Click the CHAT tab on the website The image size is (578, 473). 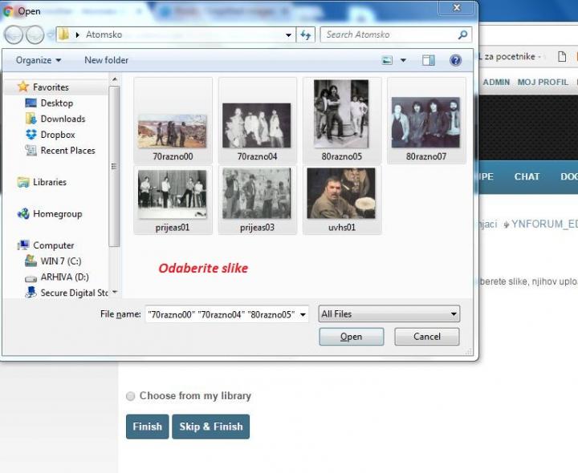527,176
